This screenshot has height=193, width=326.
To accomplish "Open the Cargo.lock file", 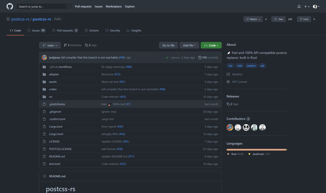I will pos(56,127).
